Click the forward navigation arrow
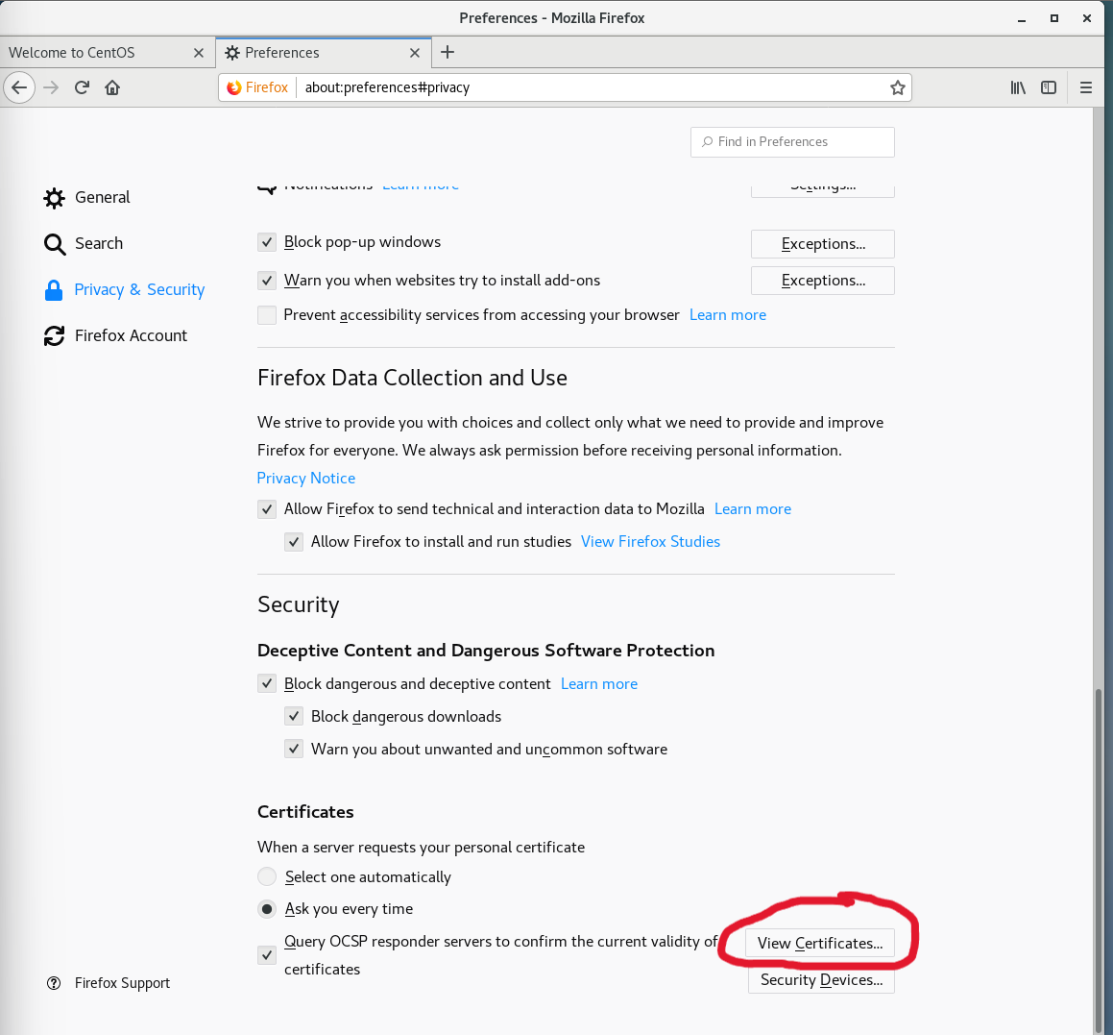Image resolution: width=1113 pixels, height=1035 pixels. [51, 87]
